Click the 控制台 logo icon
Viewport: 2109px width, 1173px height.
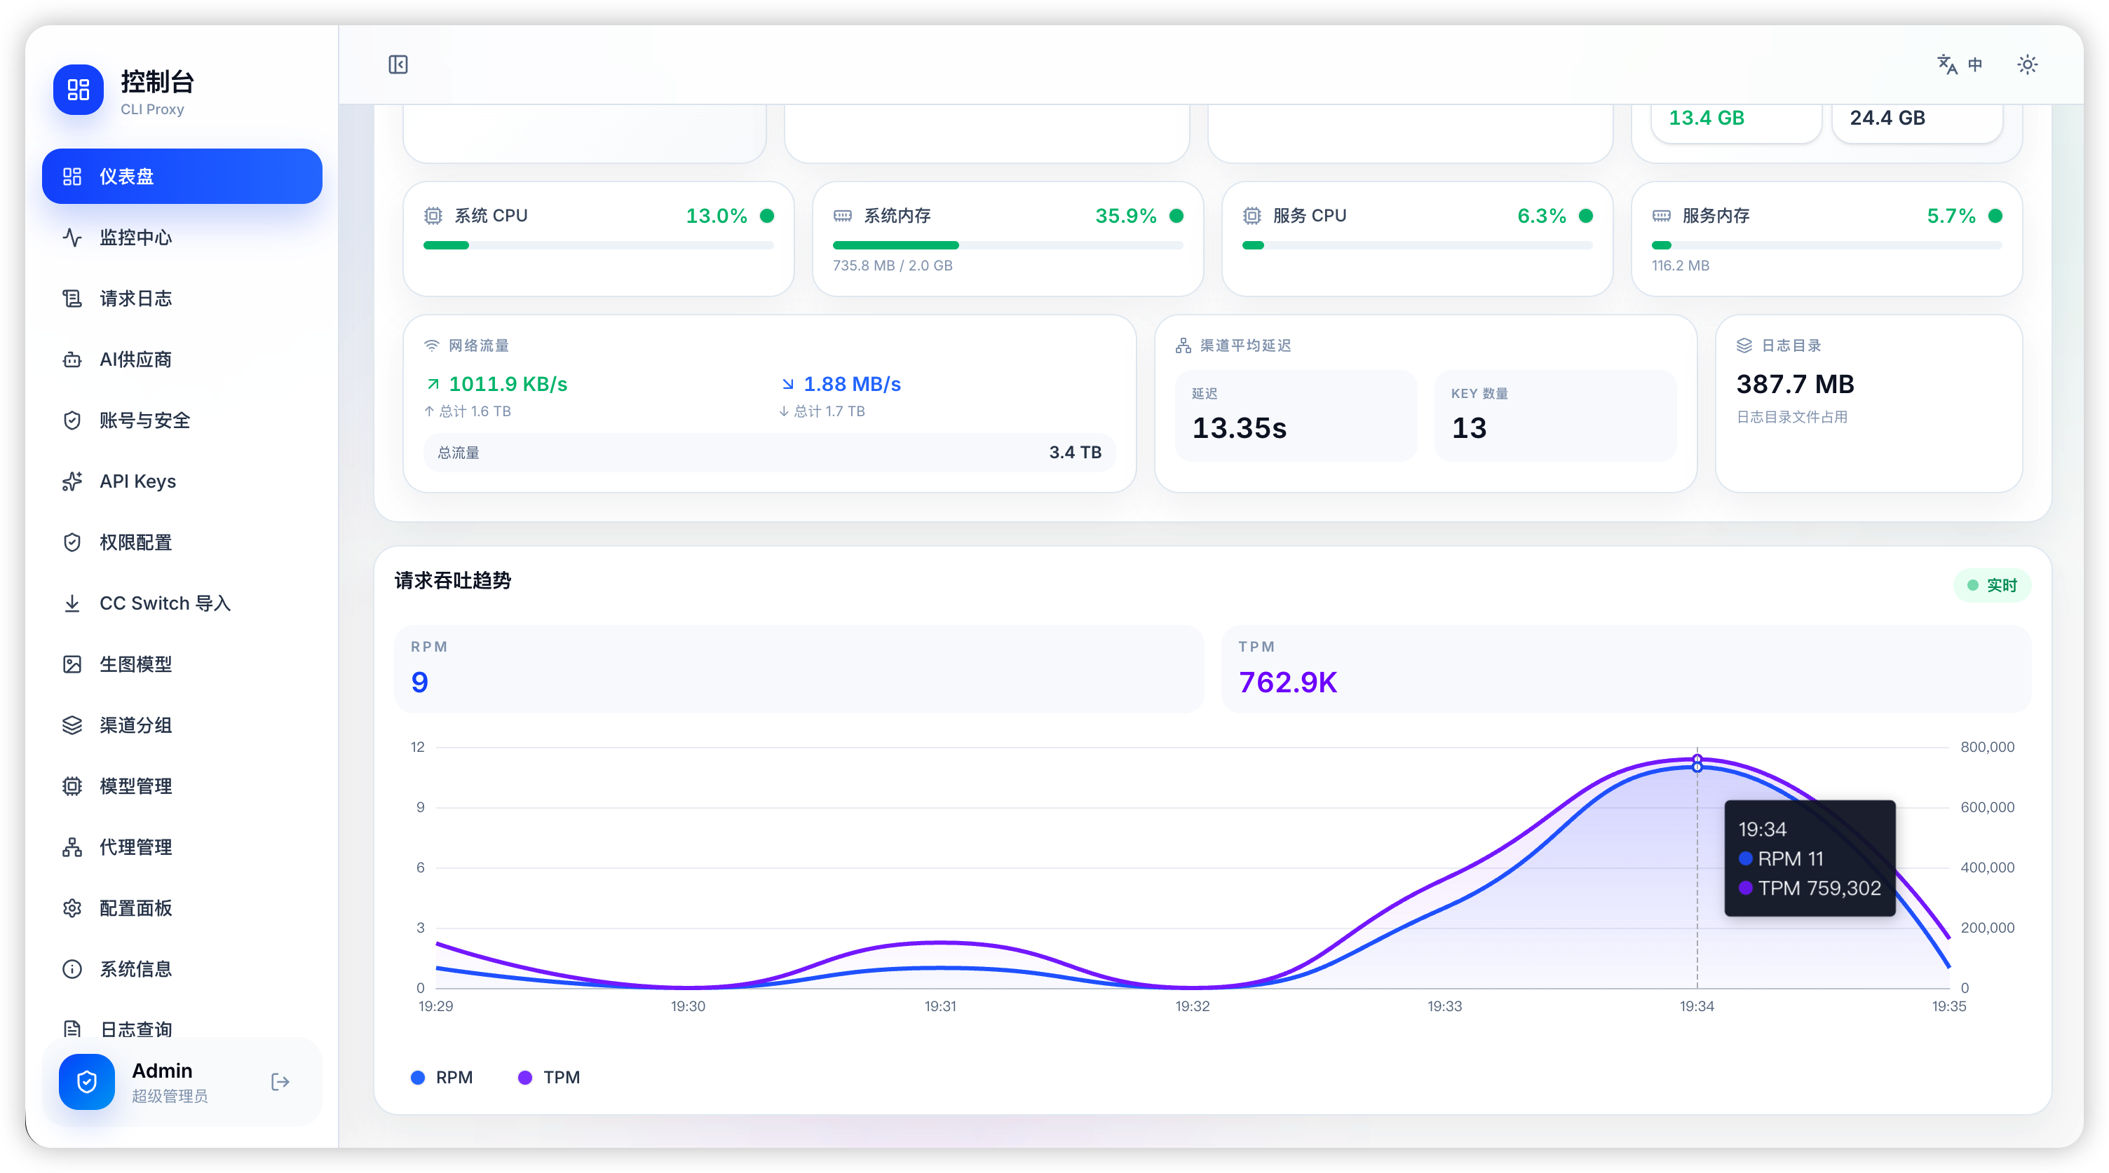[79, 90]
